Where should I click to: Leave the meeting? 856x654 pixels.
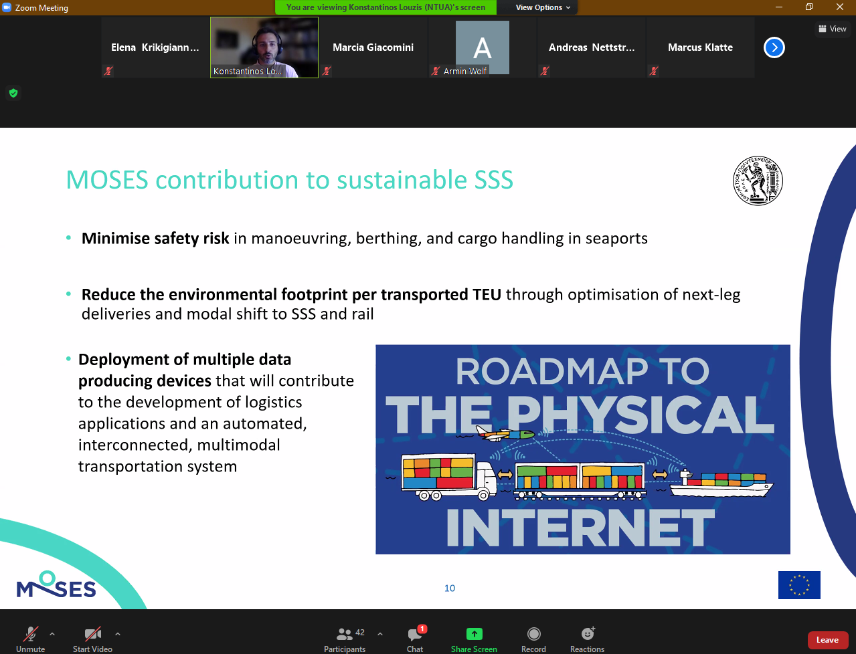click(828, 640)
